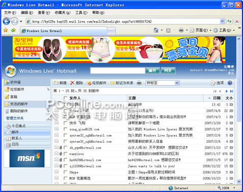The height and width of the screenshot is (192, 243).
Task: Sort messages by 日期 date column
Action: 217,98
